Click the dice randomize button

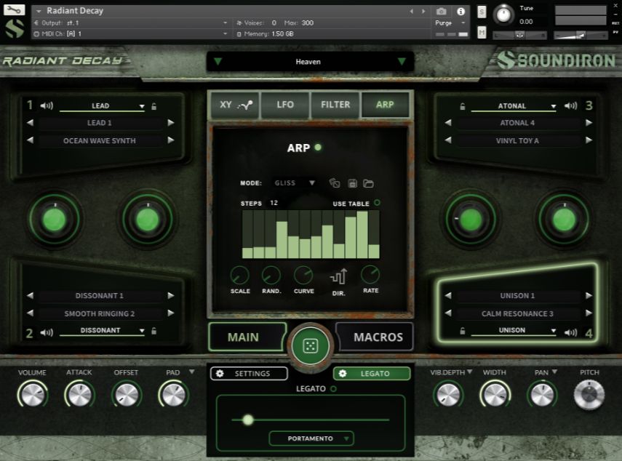click(x=311, y=345)
